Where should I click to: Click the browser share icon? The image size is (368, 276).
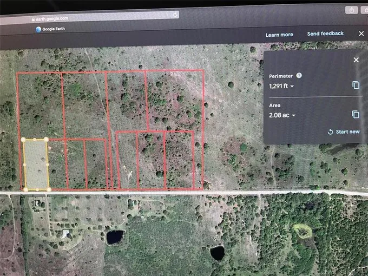tap(351, 10)
